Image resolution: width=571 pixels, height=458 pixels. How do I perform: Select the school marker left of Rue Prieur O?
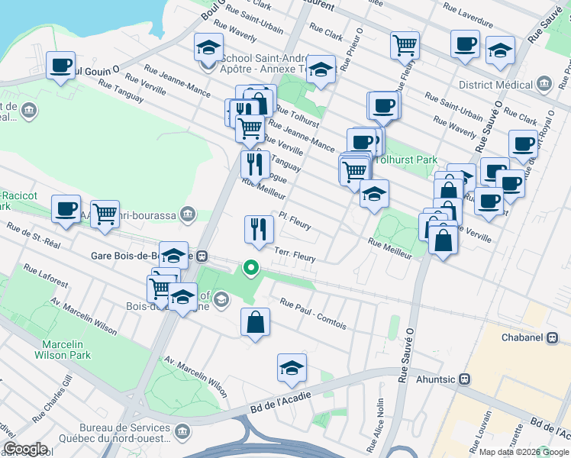tap(321, 70)
